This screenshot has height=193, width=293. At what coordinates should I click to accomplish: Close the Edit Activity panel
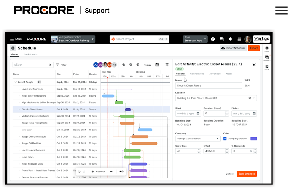pyautogui.click(x=254, y=65)
